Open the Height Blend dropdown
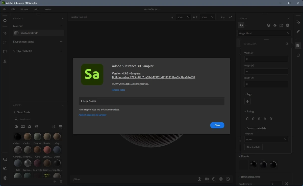The image size is (303, 186). pos(264,33)
